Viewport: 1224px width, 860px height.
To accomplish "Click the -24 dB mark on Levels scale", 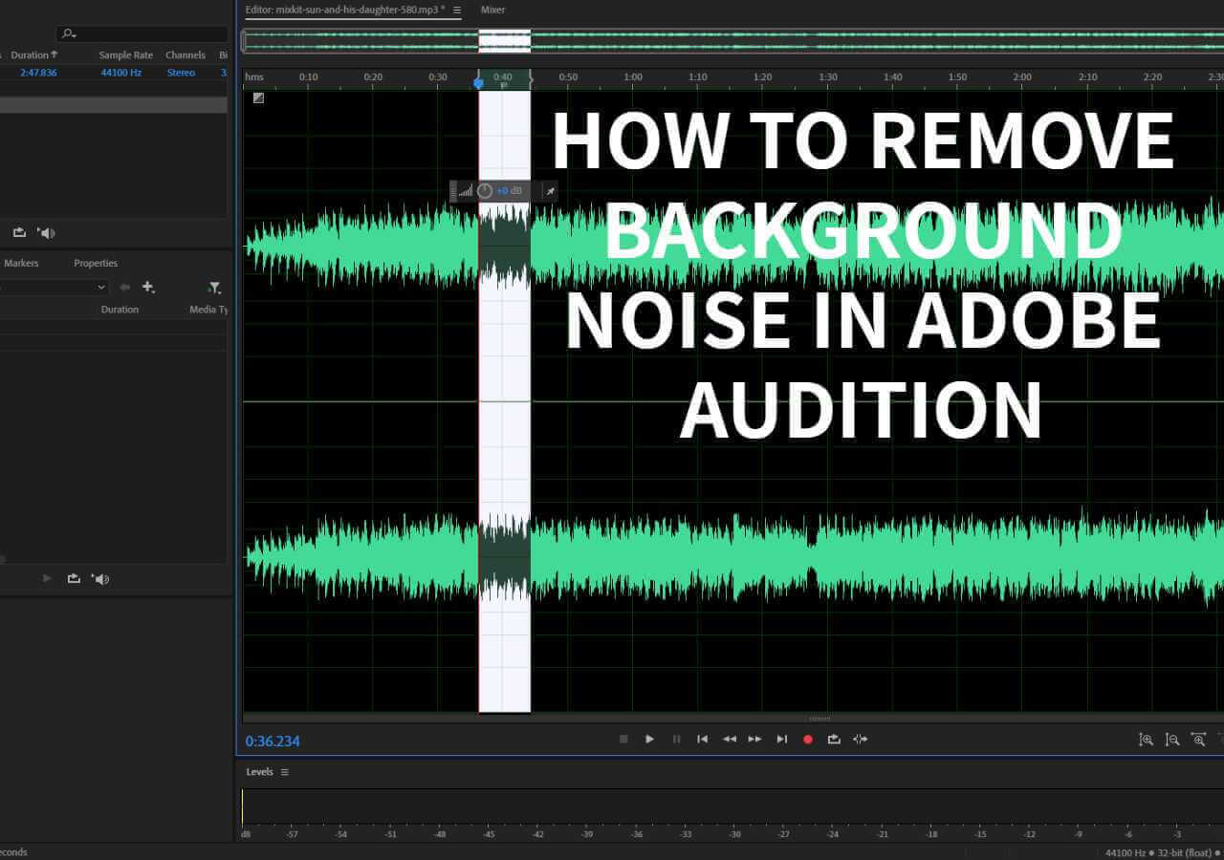I will click(833, 834).
